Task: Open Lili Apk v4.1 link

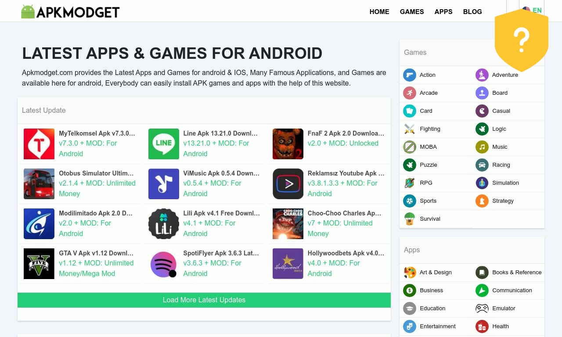Action: pyautogui.click(x=222, y=213)
